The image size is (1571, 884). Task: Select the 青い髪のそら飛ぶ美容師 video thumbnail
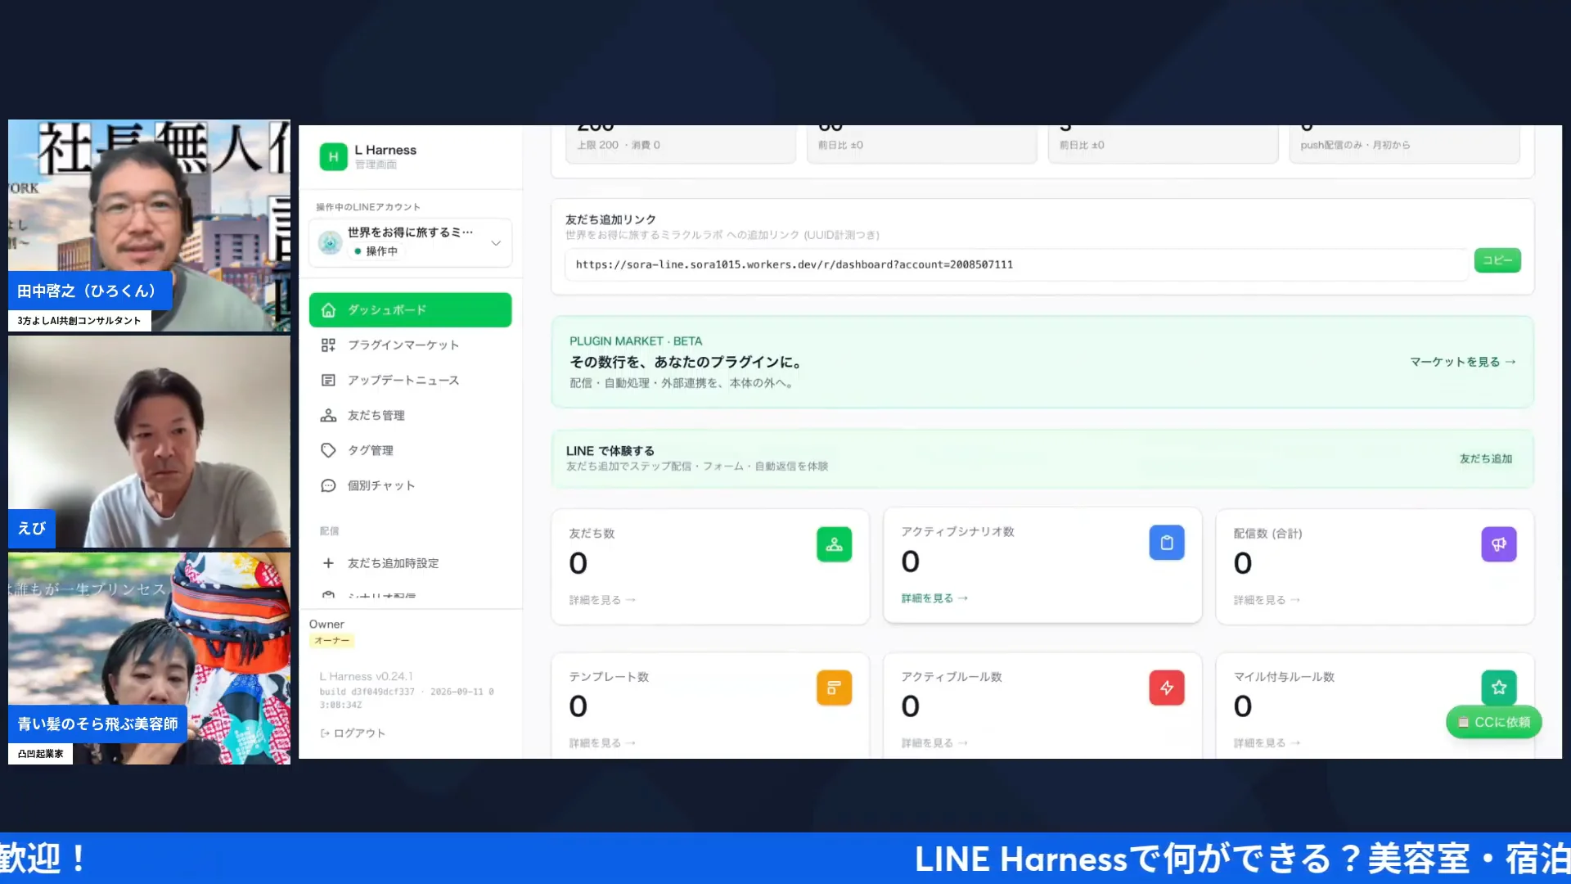tap(149, 659)
